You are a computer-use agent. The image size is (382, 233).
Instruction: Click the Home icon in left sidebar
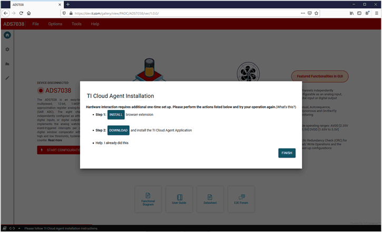coord(7,35)
